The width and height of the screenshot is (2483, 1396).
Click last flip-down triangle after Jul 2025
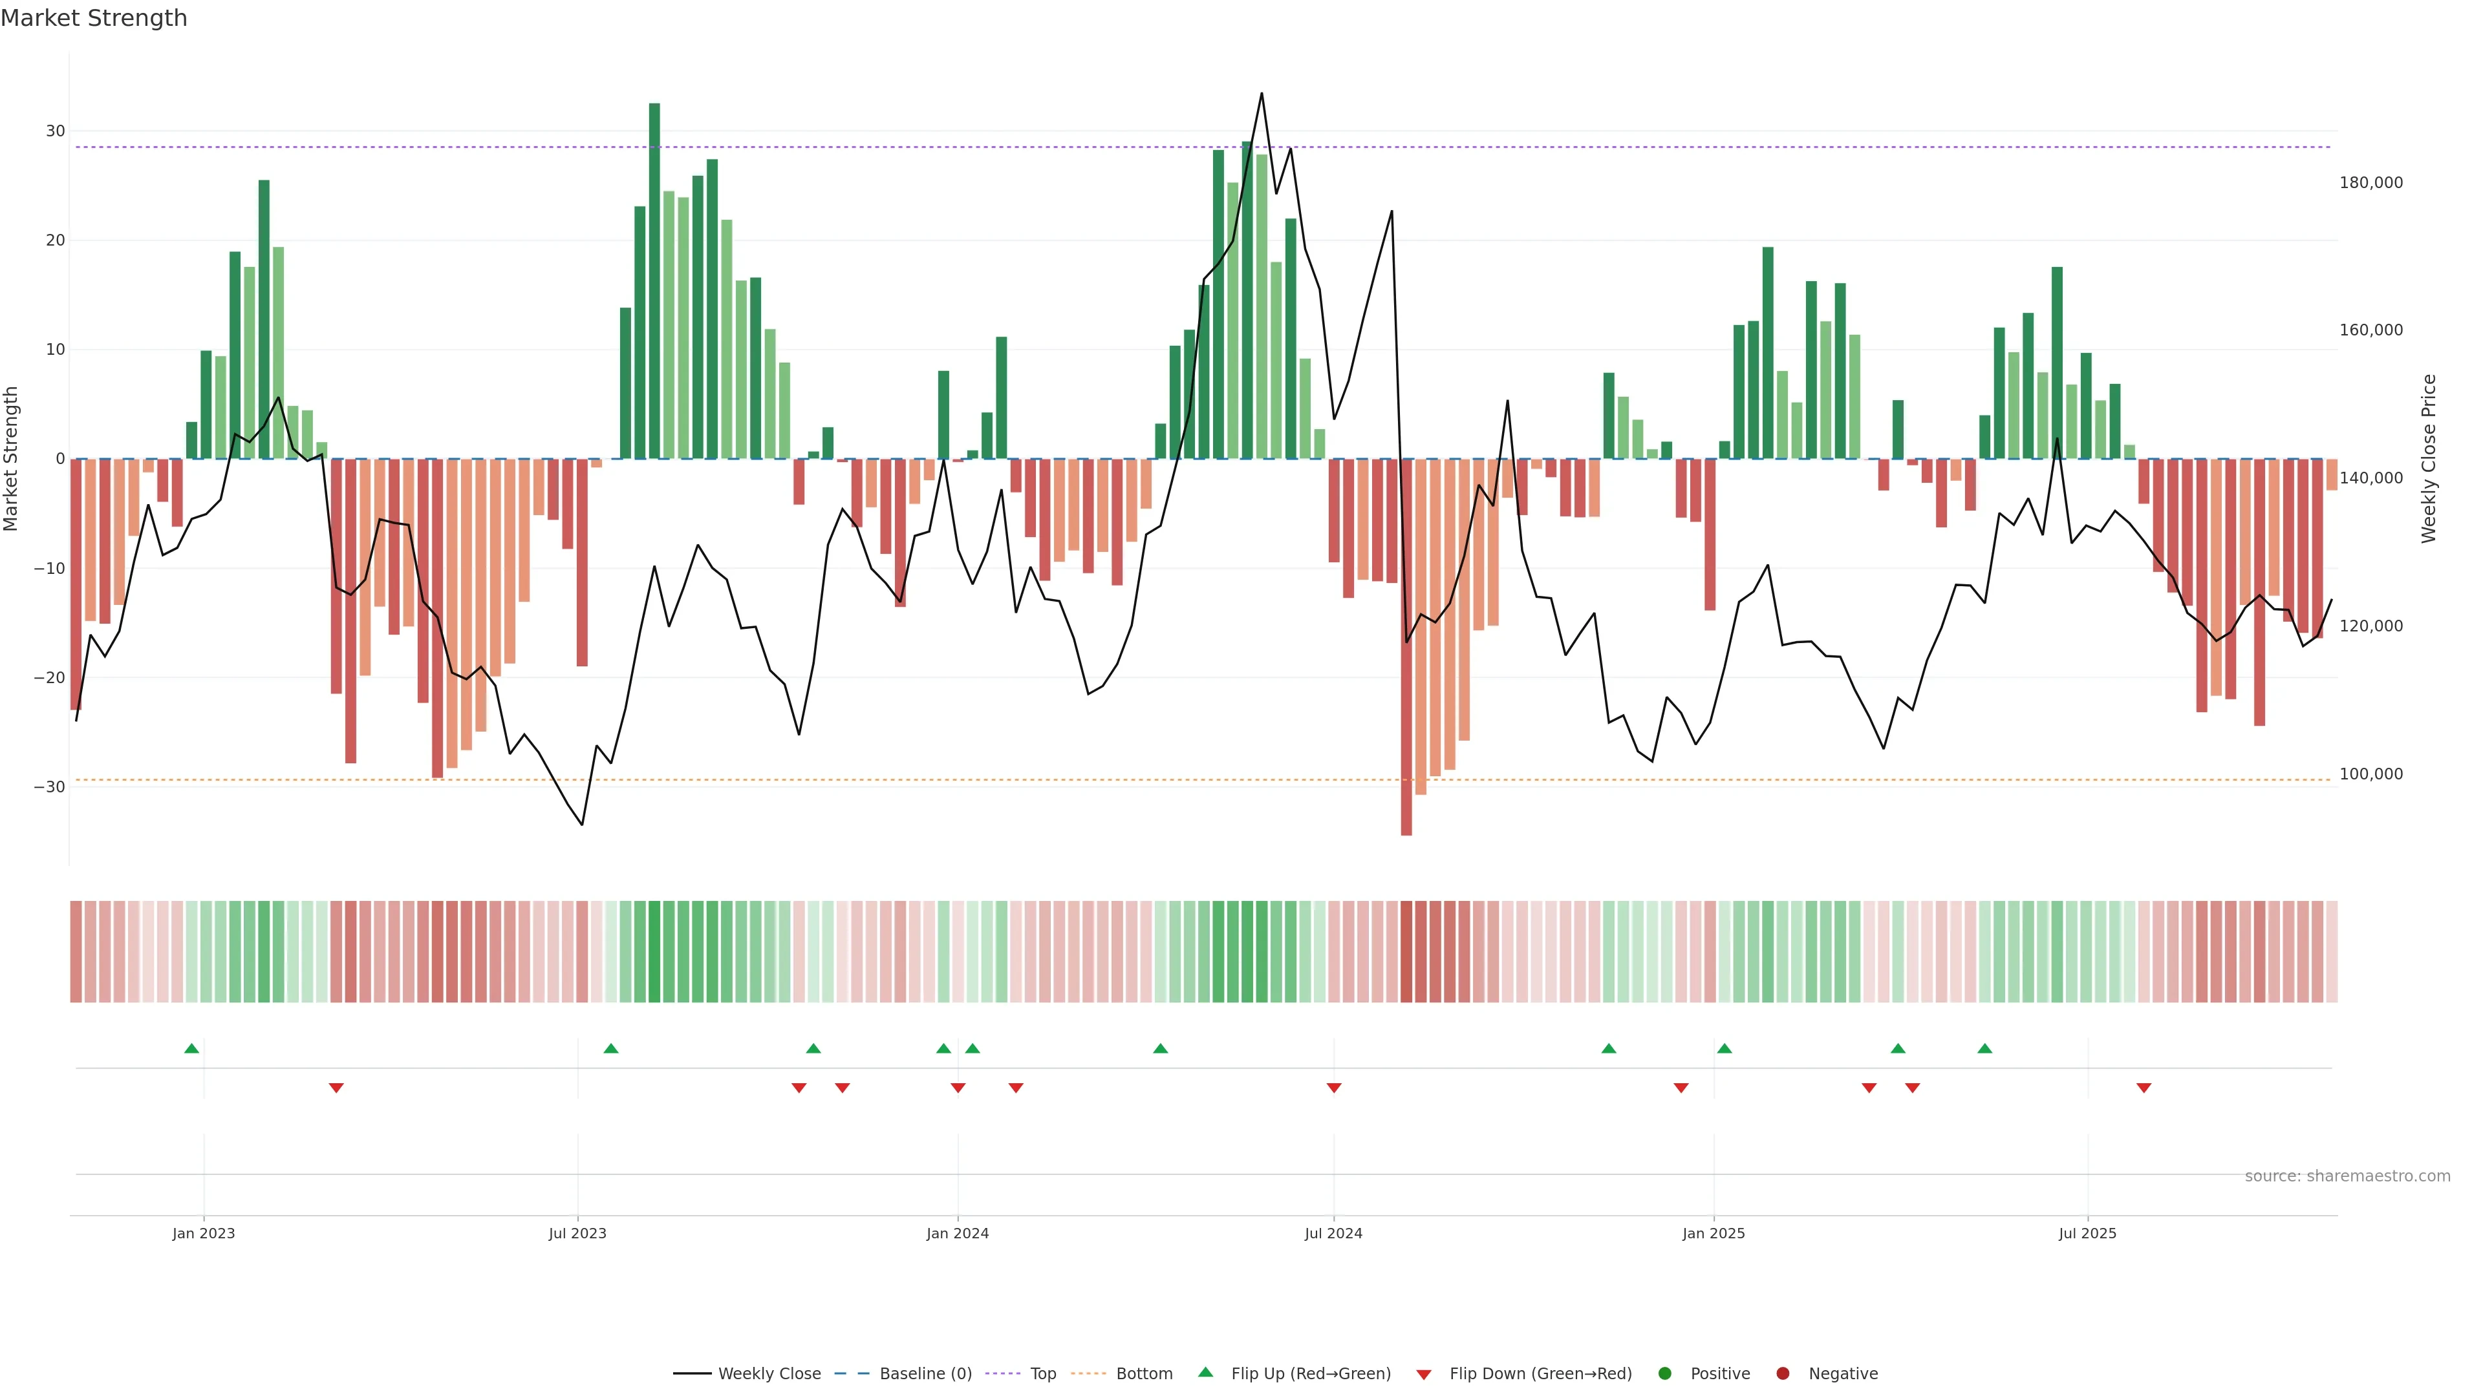2144,1088
